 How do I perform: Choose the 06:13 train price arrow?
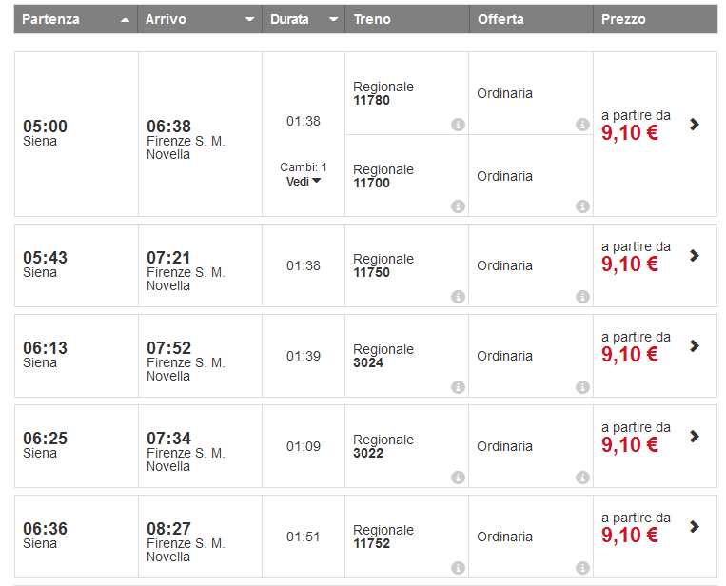[x=695, y=346]
